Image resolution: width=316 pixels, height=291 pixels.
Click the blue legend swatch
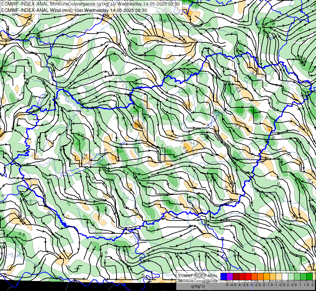tap(224, 276)
